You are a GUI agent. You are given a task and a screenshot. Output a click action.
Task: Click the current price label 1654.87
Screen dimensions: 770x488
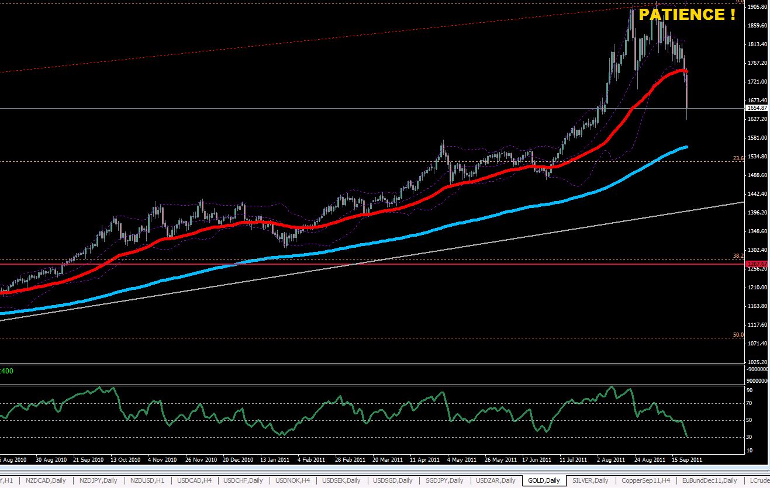[757, 108]
